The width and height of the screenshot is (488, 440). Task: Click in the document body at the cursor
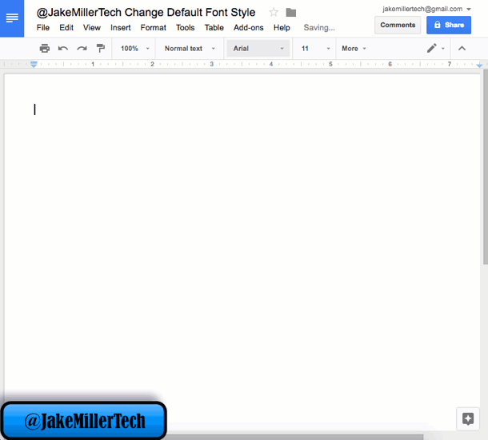coord(35,109)
